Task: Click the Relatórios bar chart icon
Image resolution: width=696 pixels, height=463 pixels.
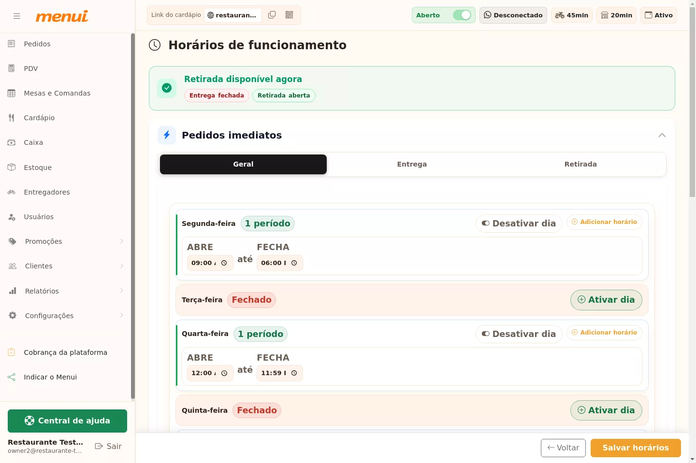Action: (13, 291)
